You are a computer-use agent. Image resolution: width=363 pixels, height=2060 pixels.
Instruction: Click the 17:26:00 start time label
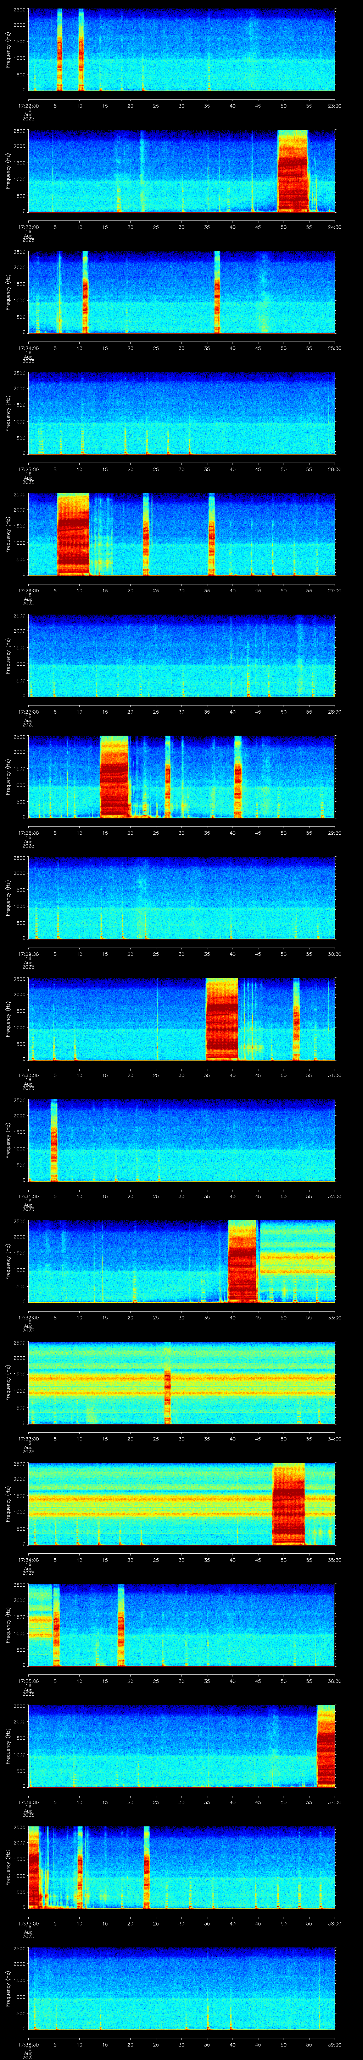pos(28,590)
